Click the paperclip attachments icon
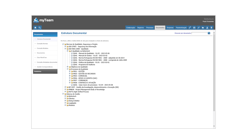 tap(199, 28)
